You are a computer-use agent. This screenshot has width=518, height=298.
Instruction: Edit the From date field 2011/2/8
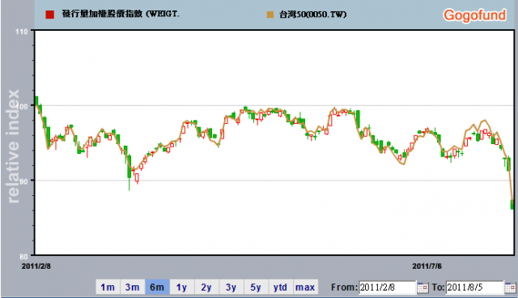387,287
